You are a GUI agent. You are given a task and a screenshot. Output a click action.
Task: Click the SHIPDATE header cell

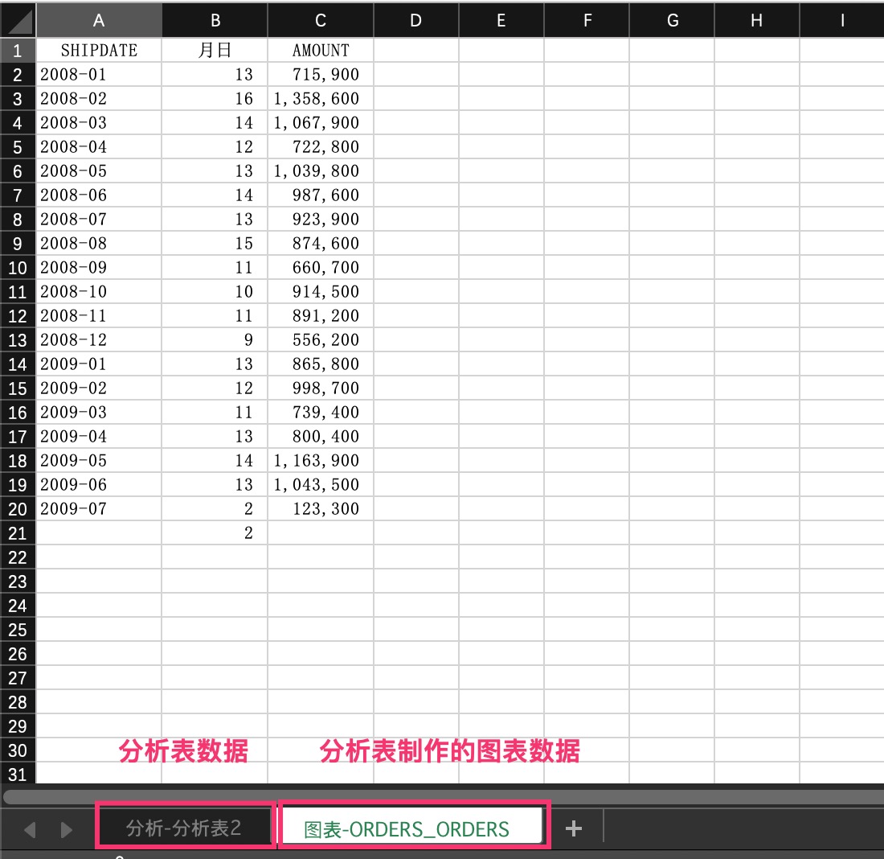click(99, 50)
